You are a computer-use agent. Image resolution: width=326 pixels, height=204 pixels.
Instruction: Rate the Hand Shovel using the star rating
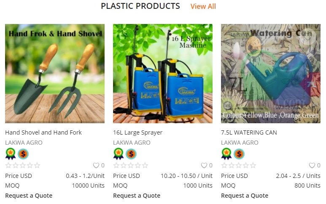pyautogui.click(x=23, y=165)
